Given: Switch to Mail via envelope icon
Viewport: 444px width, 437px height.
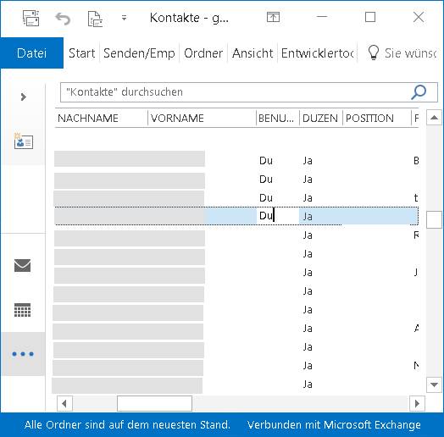Looking at the screenshot, I should click(22, 265).
